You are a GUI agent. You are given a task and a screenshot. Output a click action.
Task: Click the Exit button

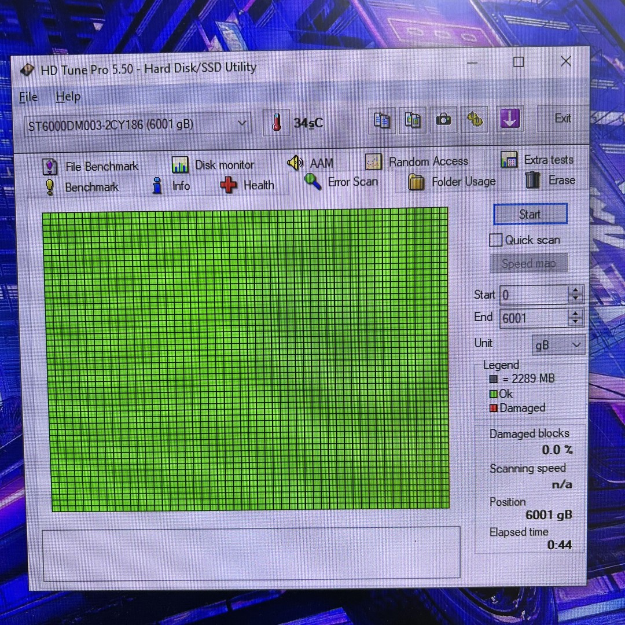click(562, 119)
